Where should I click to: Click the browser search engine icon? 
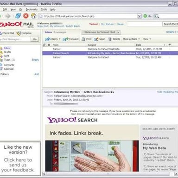(157, 16)
